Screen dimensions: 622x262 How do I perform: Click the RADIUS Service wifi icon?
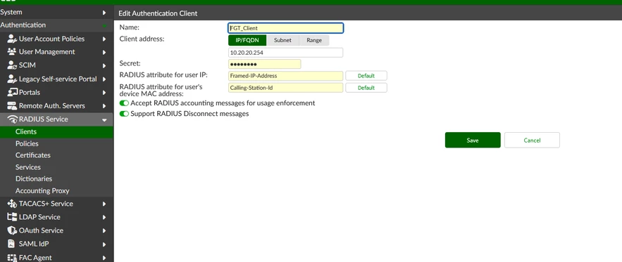point(12,119)
